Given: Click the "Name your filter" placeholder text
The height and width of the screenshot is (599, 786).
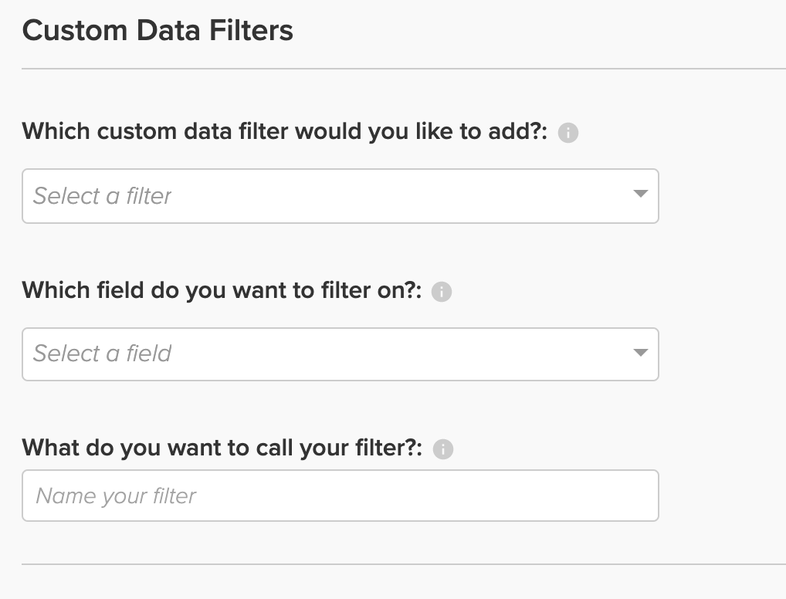Looking at the screenshot, I should coord(116,496).
